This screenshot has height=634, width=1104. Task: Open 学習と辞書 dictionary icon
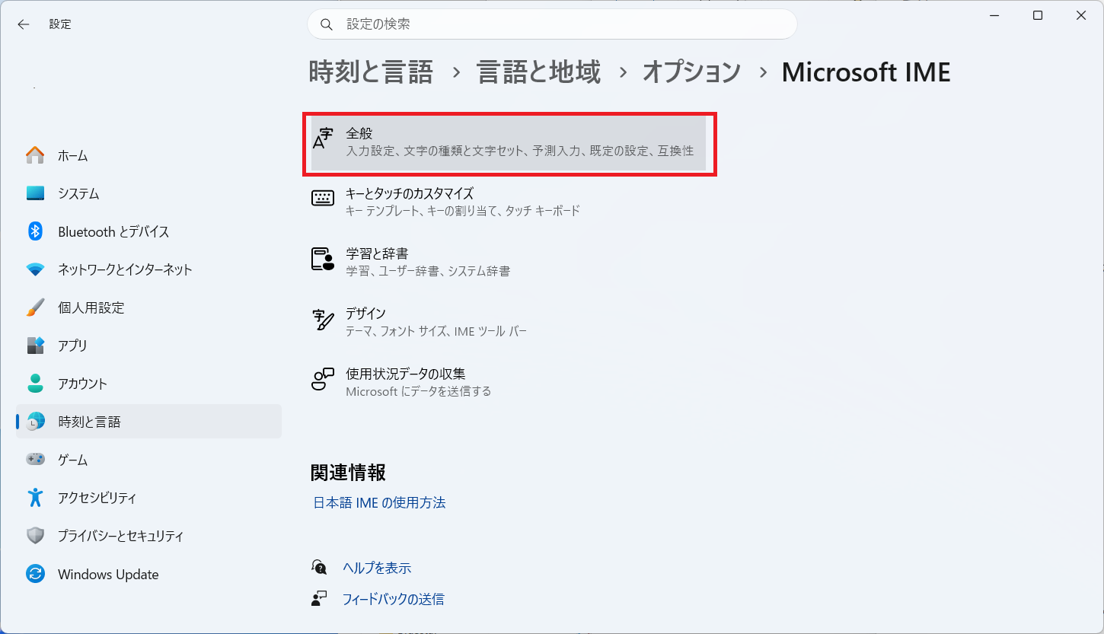coord(323,259)
